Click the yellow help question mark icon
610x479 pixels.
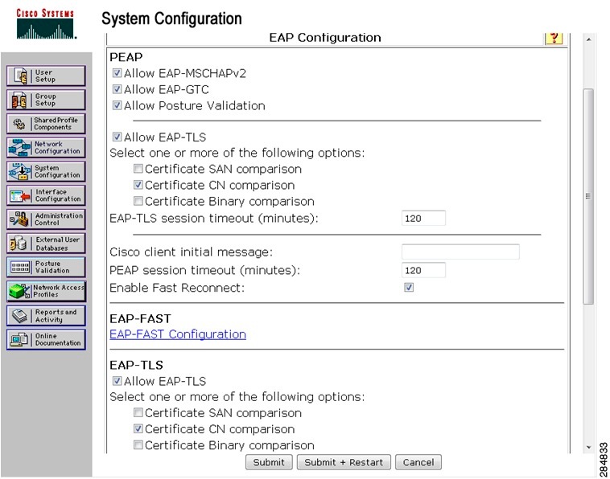553,38
